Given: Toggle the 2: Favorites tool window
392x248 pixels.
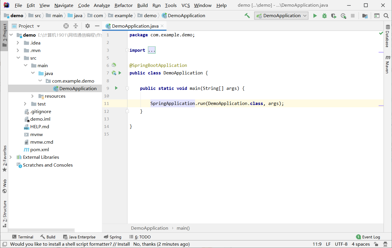Looking at the screenshot, I should (4, 159).
